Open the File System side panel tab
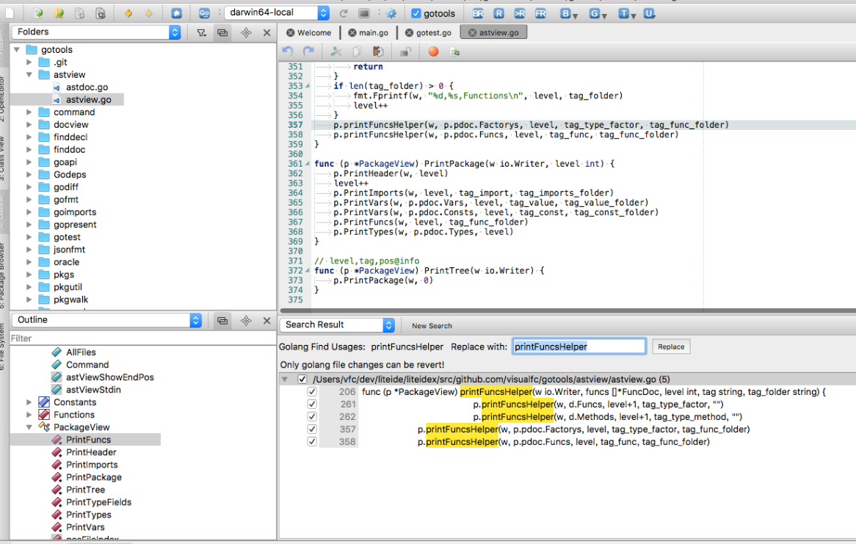The width and height of the screenshot is (856, 544). 3,347
